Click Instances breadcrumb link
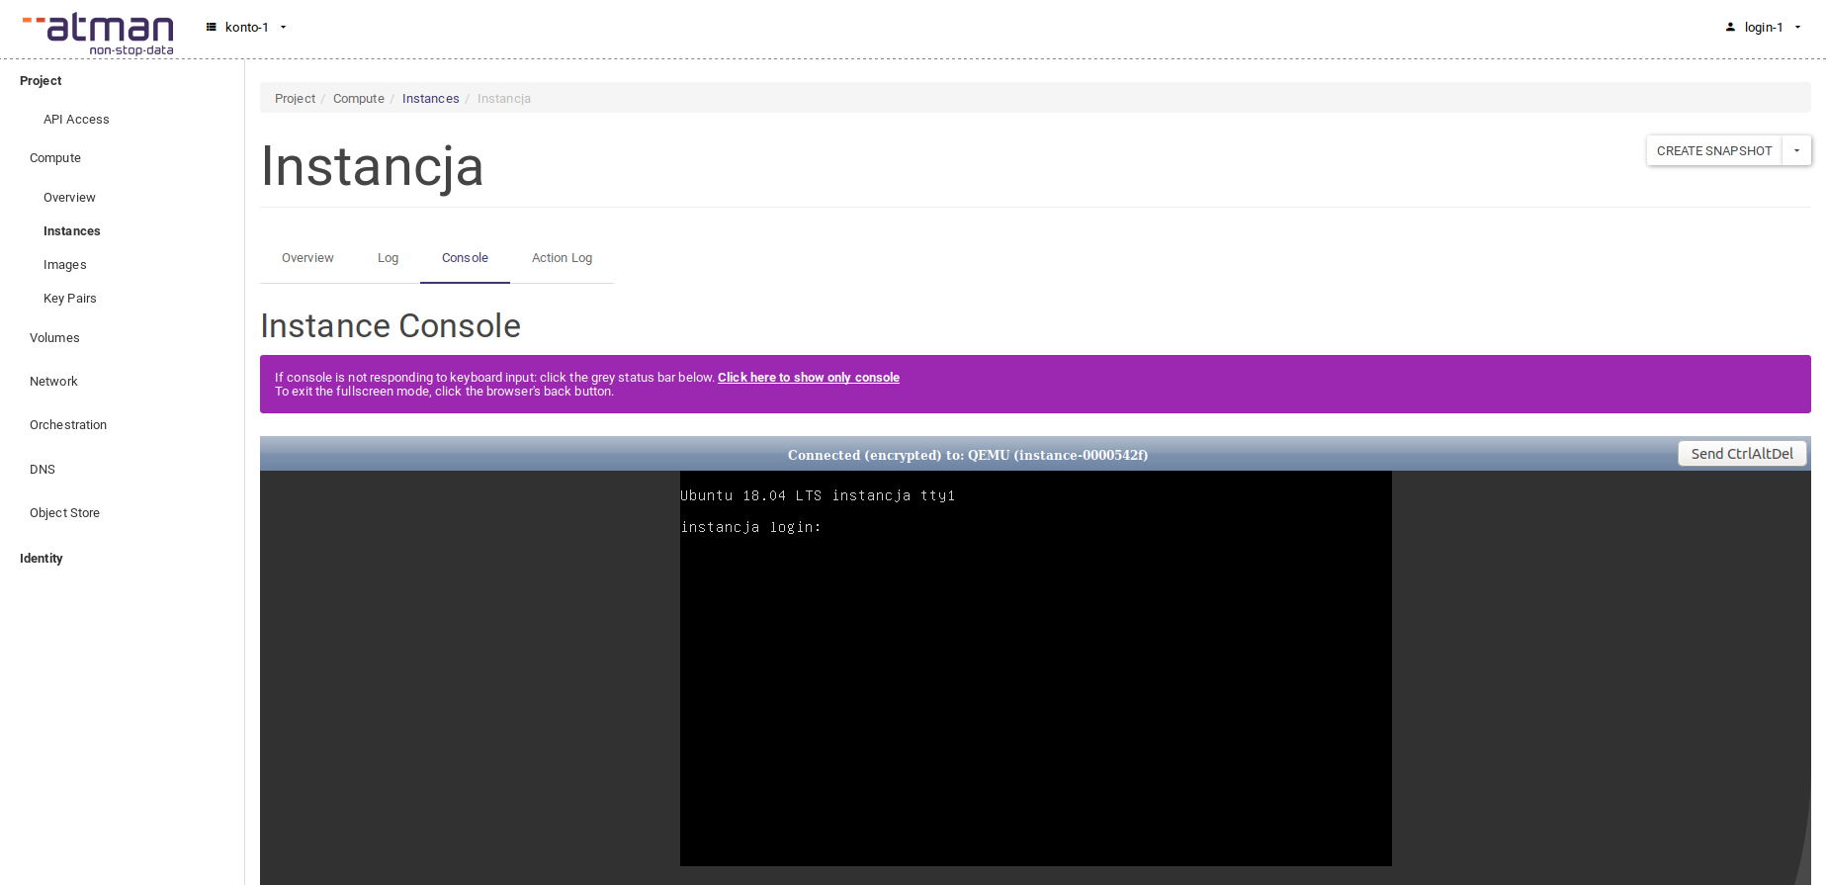 point(430,99)
